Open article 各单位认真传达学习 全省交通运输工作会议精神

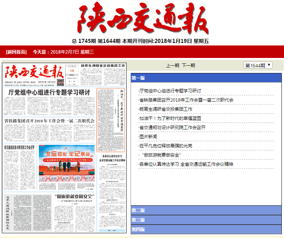pyautogui.click(x=186, y=164)
